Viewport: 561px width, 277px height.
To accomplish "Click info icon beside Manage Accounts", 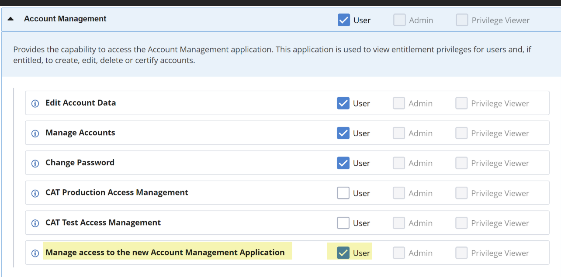I will coord(35,133).
